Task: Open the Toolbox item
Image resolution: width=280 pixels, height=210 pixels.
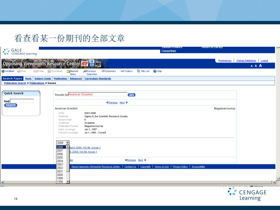Action: pyautogui.click(x=126, y=71)
